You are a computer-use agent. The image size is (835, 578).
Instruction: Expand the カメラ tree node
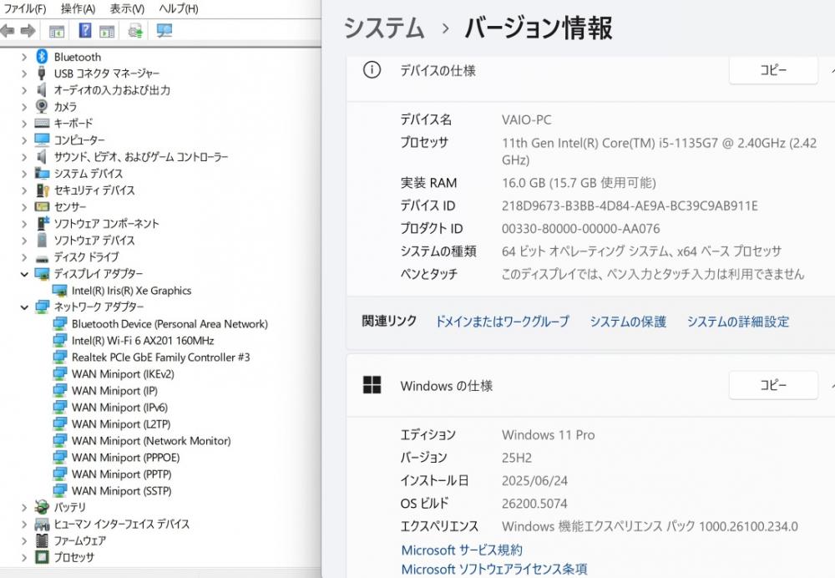24,107
